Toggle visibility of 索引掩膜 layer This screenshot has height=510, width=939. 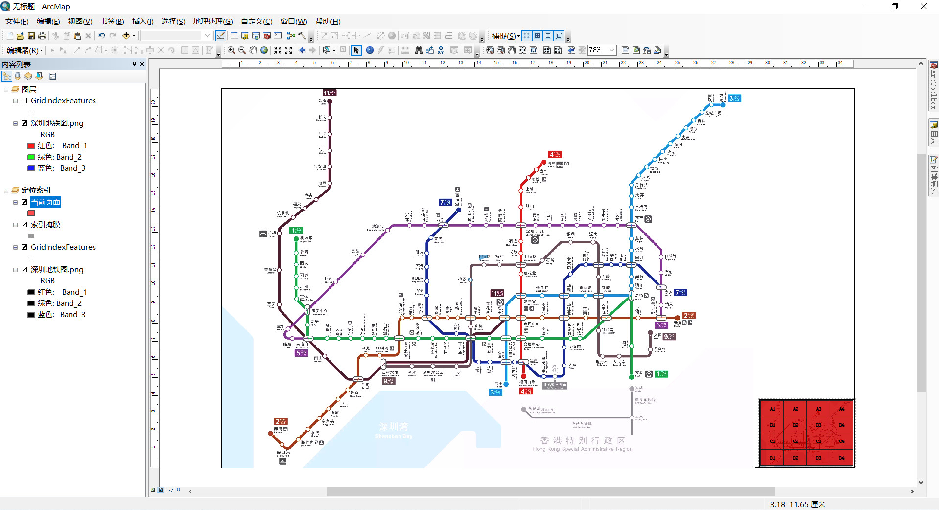tap(24, 225)
